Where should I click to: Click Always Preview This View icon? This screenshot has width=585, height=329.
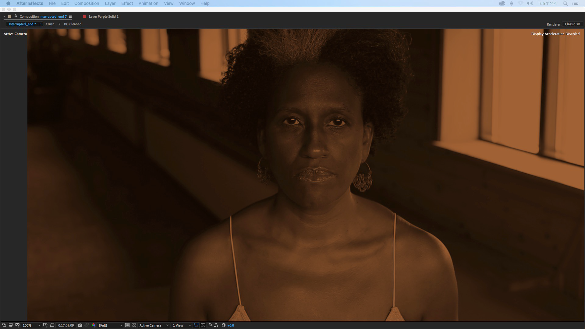[x=4, y=325]
